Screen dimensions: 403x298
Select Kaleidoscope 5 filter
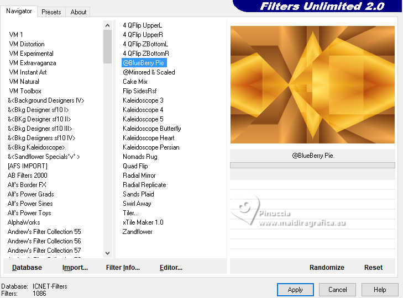coord(143,119)
